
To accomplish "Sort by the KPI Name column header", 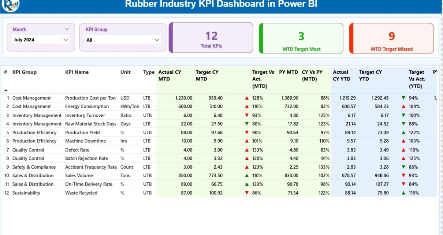I will 77,72.
